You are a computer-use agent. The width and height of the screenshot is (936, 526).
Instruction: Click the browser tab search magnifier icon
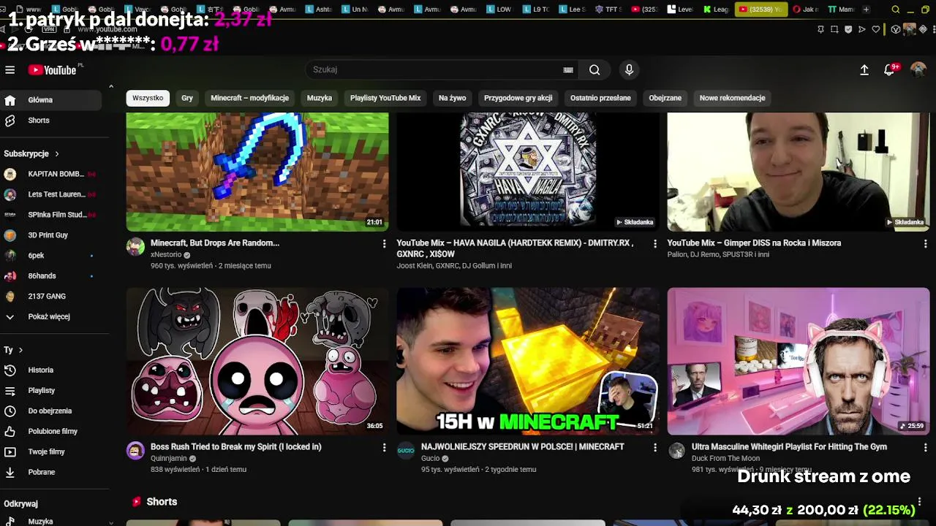[896, 9]
